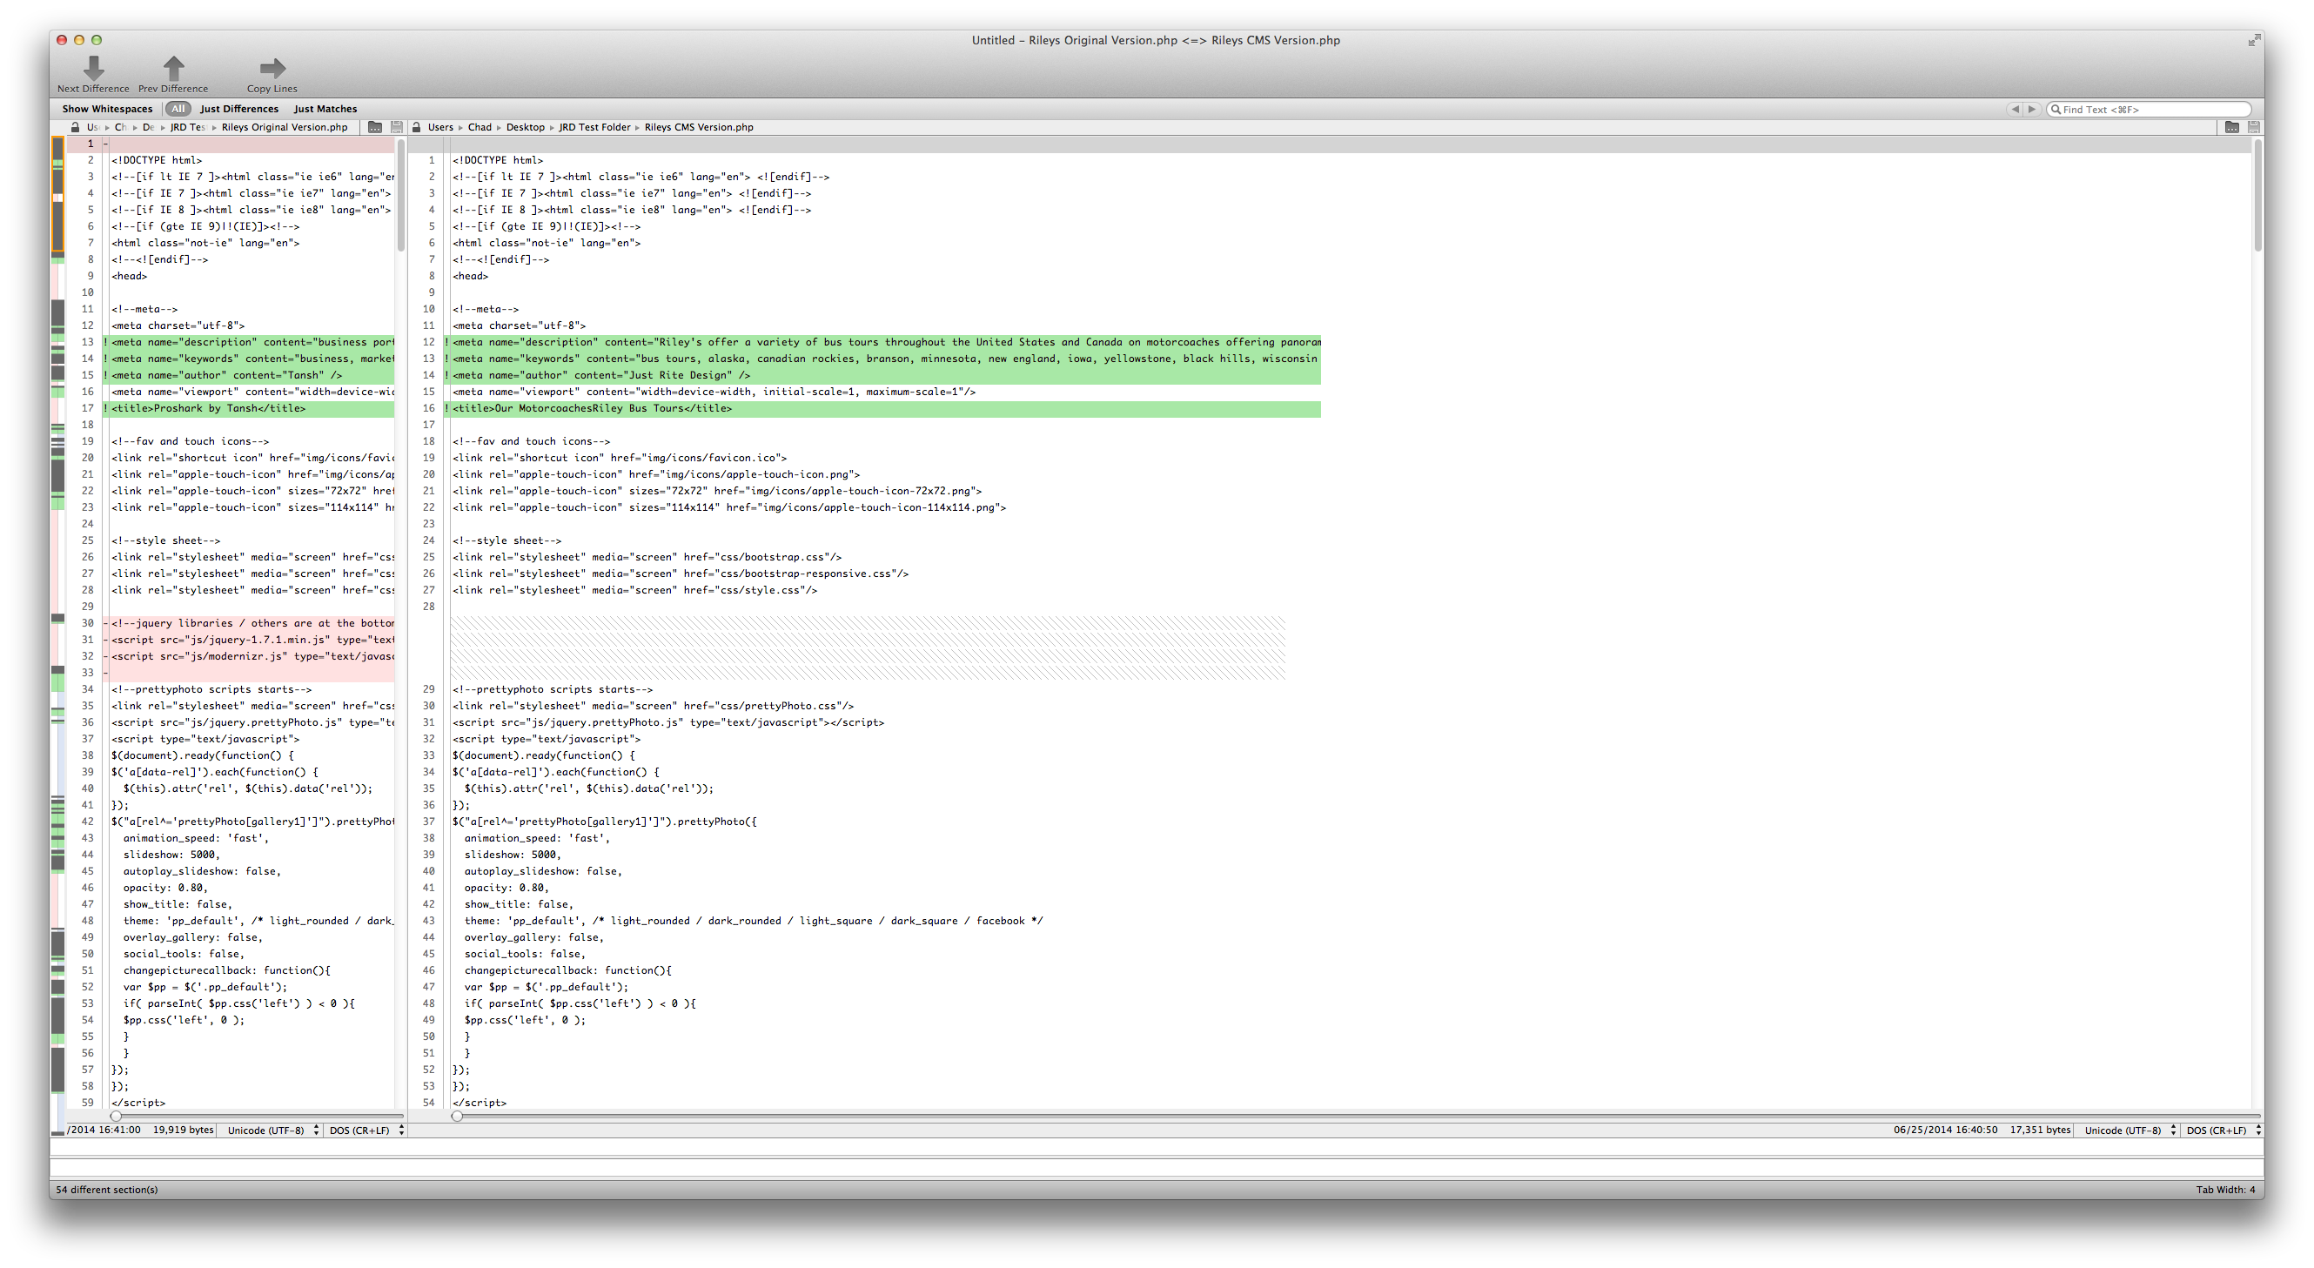Find previous search match arrow
2314x1268 pixels.
(x=2015, y=110)
